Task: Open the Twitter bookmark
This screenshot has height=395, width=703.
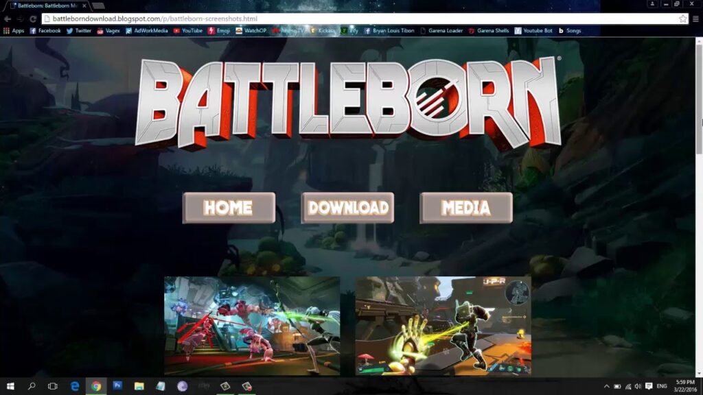Action: pos(79,31)
